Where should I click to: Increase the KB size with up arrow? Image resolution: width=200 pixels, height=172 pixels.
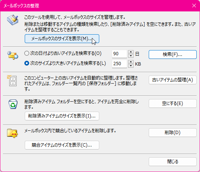pos(131,62)
